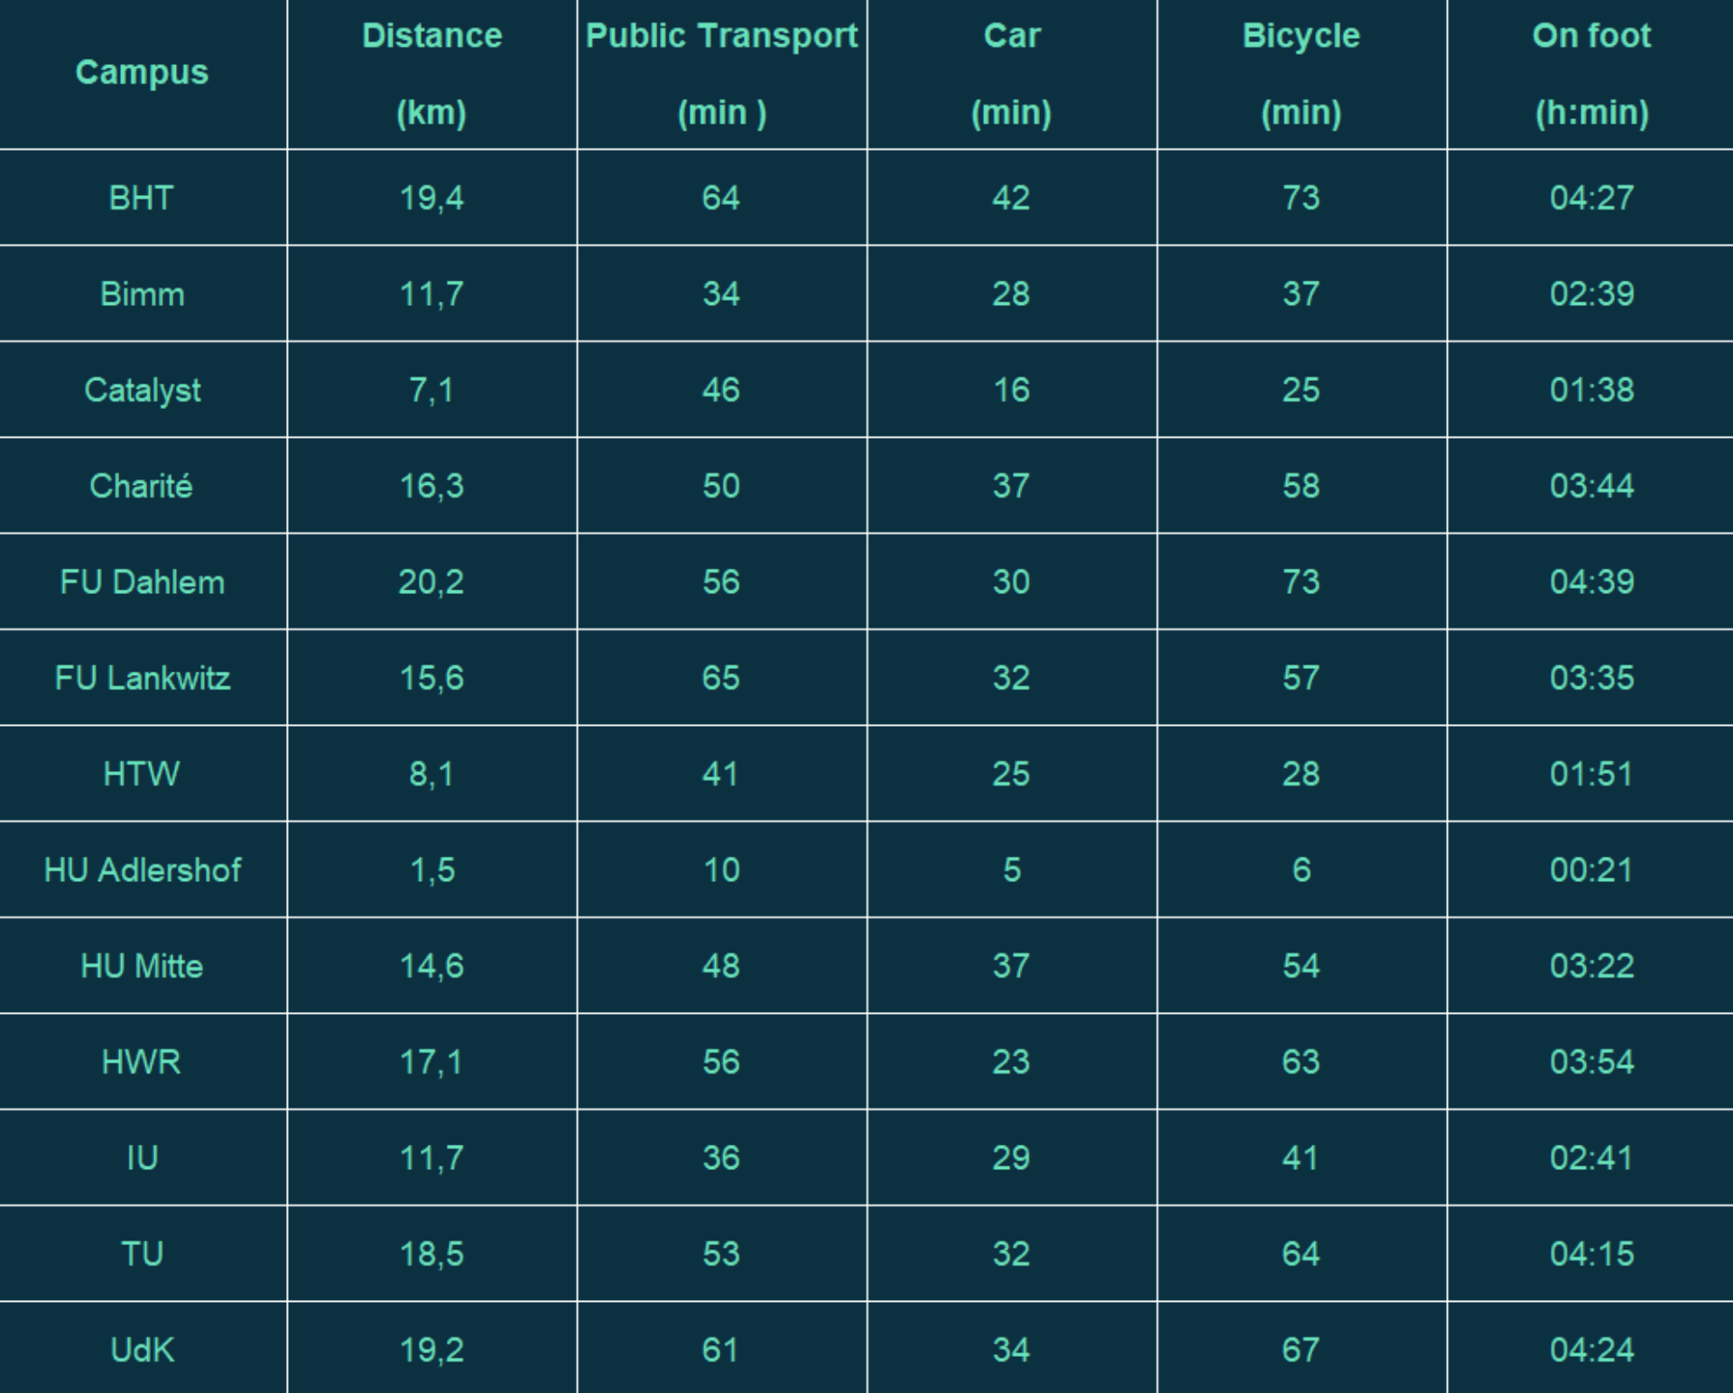Viewport: 1733px width, 1393px height.
Task: Click the IU on foot time 02:41
Action: tap(1591, 1157)
